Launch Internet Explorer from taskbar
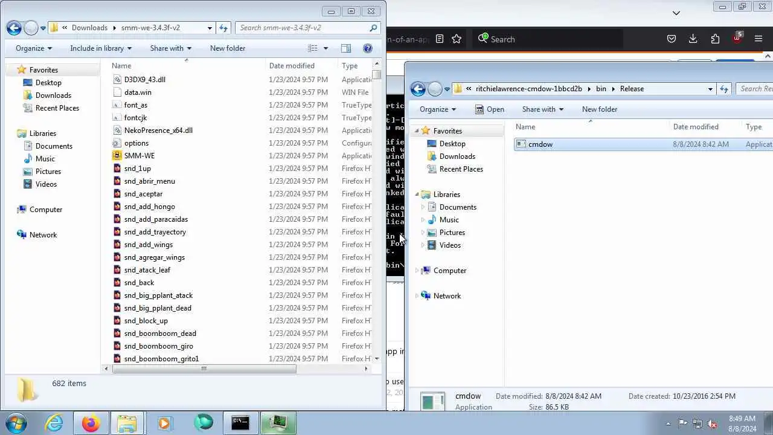Viewport: 773px width, 435px height. pos(54,423)
